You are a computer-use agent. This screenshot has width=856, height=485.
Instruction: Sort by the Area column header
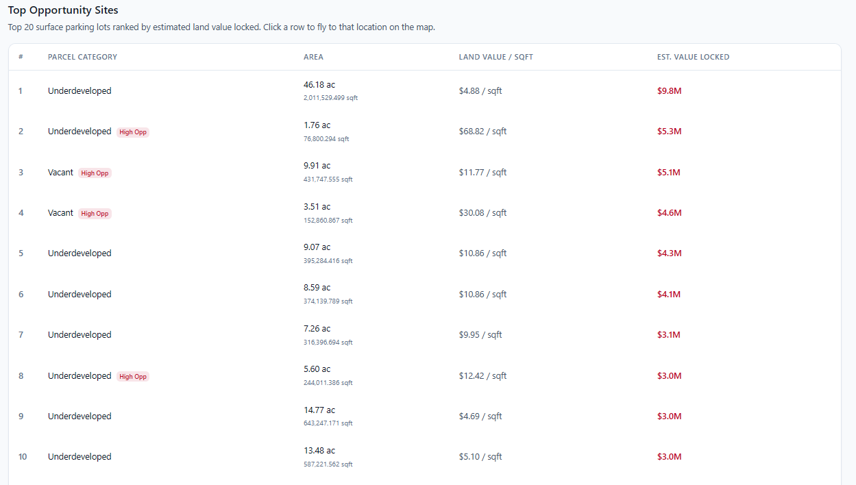click(313, 57)
